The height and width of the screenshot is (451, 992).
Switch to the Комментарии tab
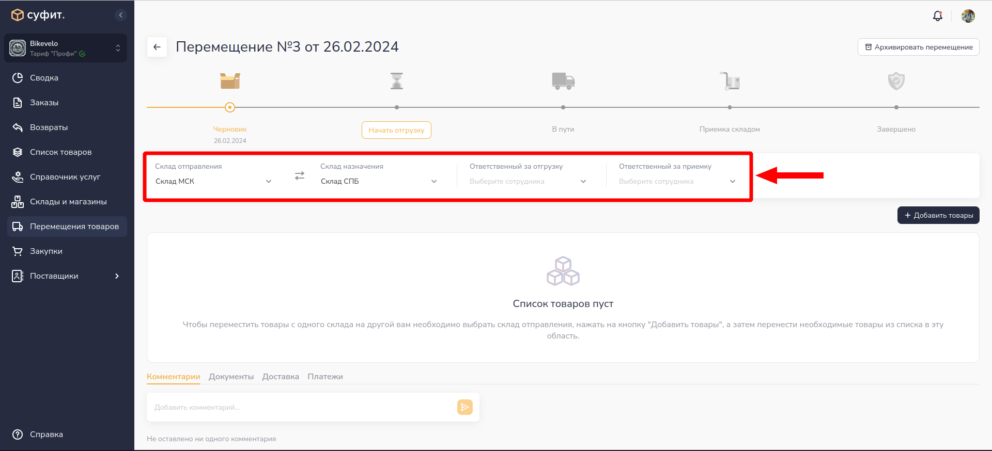tap(174, 377)
